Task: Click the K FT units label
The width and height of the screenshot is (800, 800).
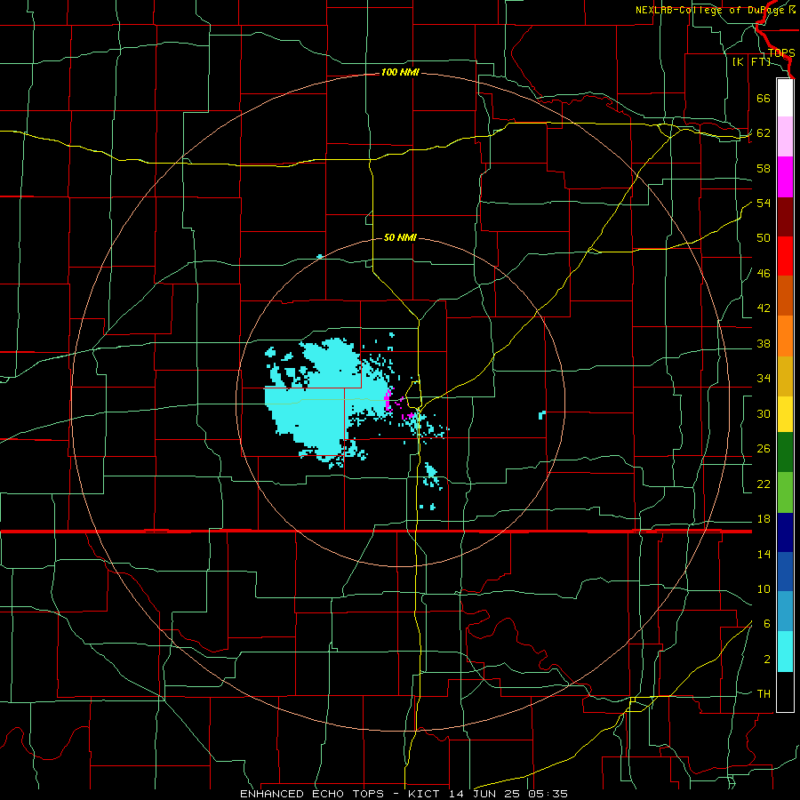Action: tap(751, 62)
